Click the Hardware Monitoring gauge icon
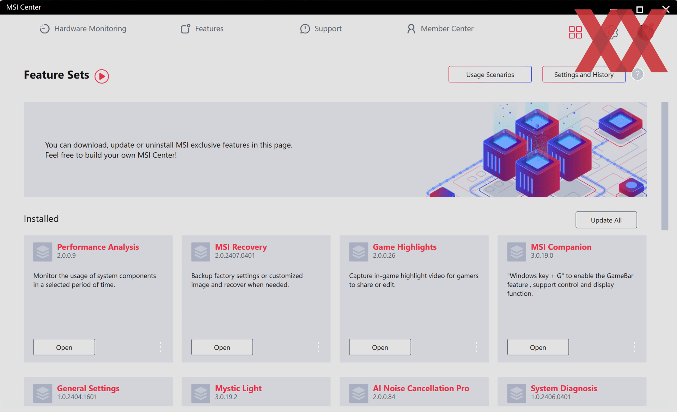This screenshot has width=677, height=412. 44,29
